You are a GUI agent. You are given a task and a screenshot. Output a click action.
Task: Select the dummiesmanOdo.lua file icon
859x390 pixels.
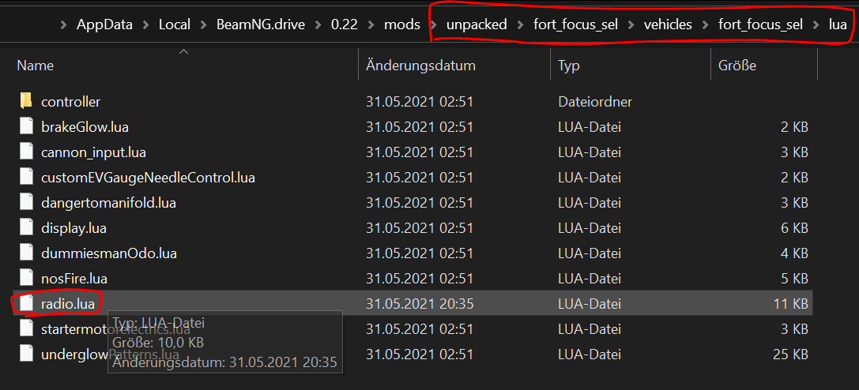[x=26, y=253]
